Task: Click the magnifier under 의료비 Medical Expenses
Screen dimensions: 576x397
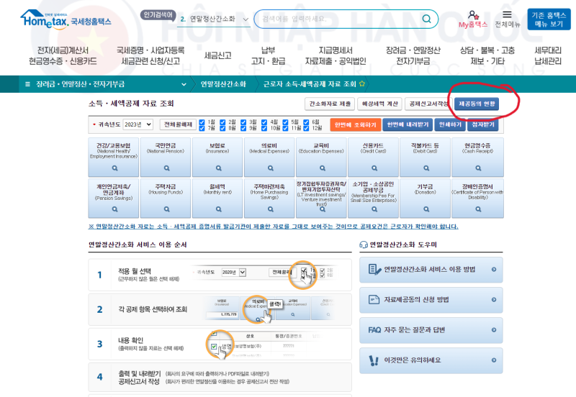Action: [269, 168]
